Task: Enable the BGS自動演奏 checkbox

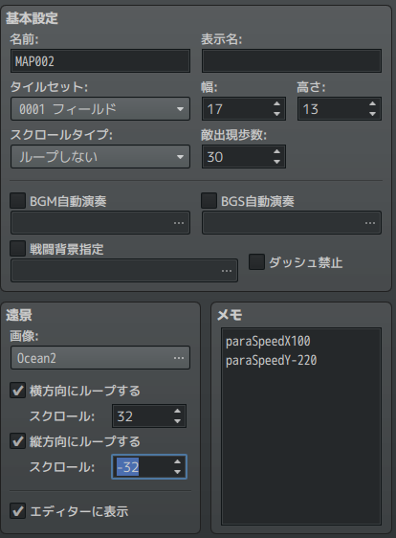Action: click(x=209, y=201)
